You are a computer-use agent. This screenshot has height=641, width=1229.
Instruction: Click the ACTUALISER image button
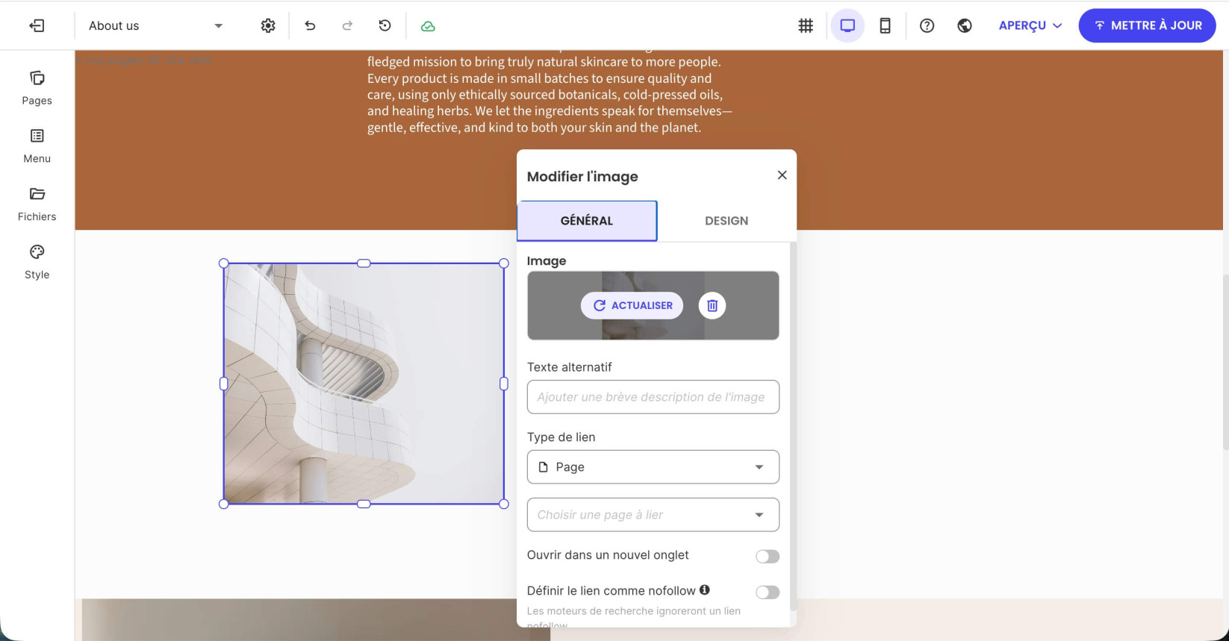(632, 305)
